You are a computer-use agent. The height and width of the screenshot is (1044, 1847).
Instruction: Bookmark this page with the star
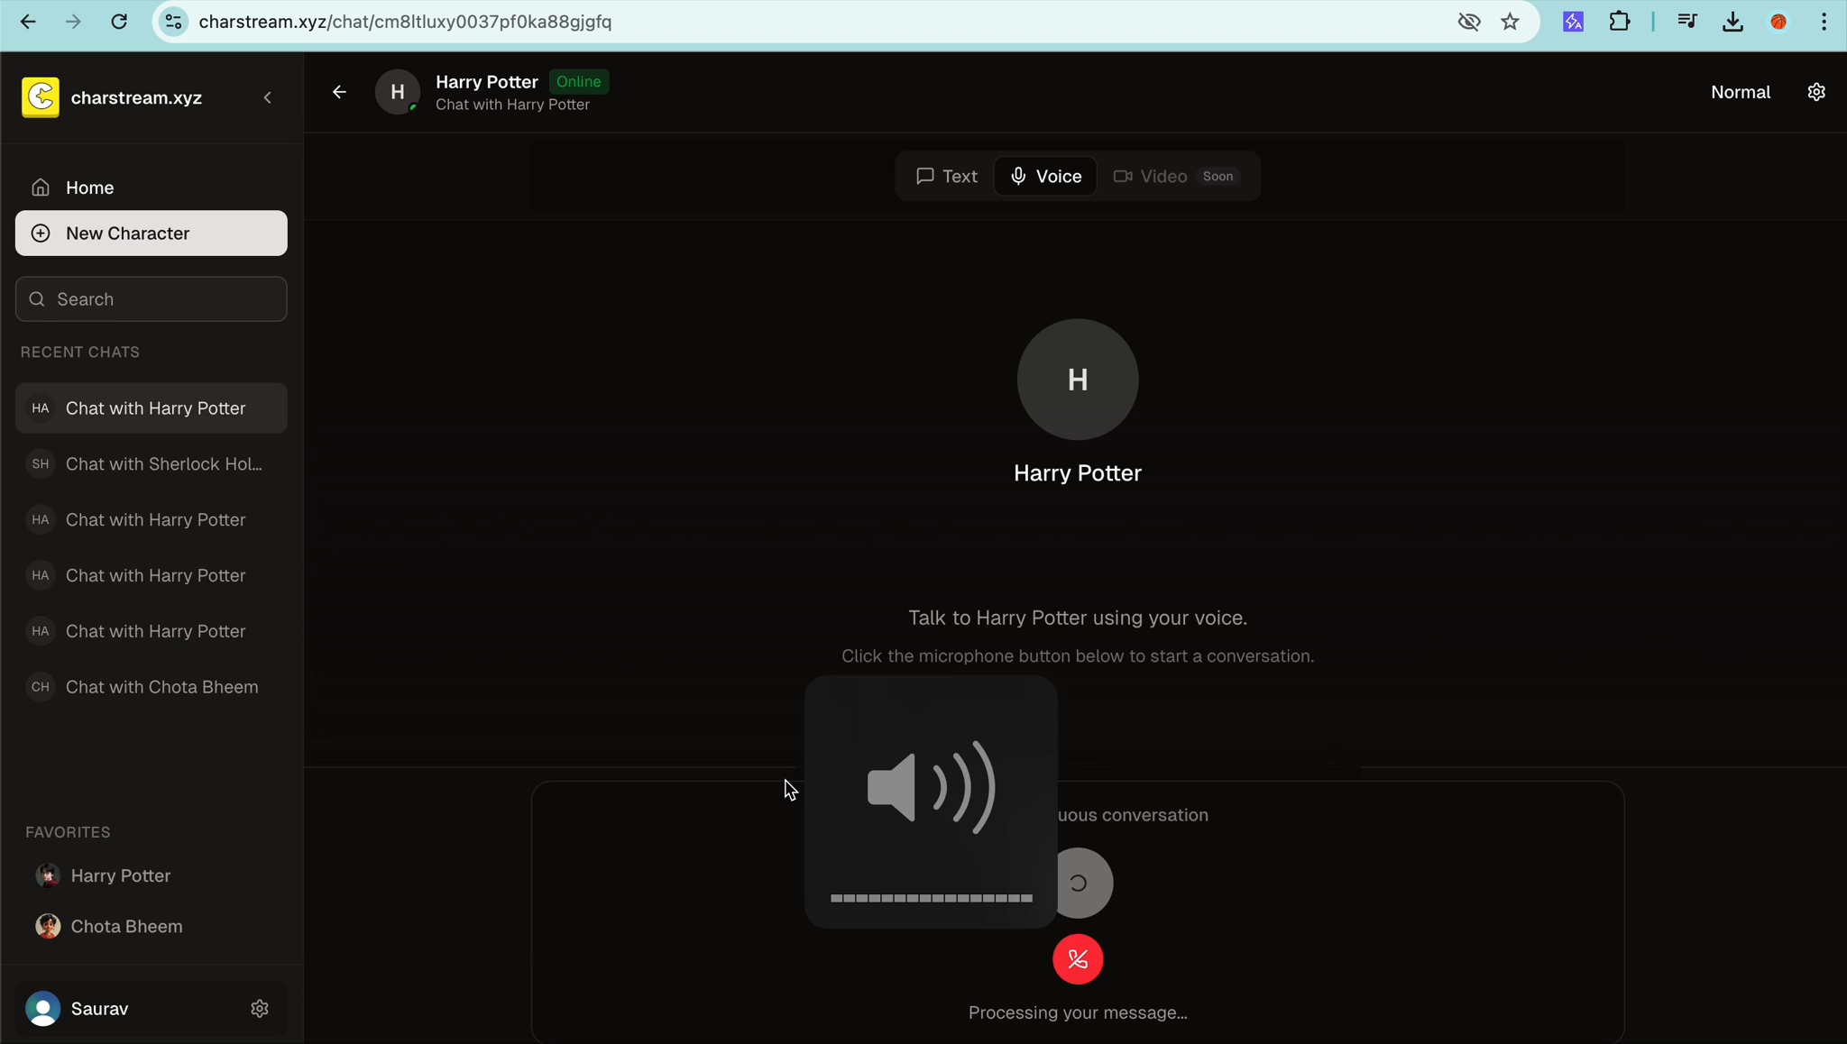tap(1511, 22)
